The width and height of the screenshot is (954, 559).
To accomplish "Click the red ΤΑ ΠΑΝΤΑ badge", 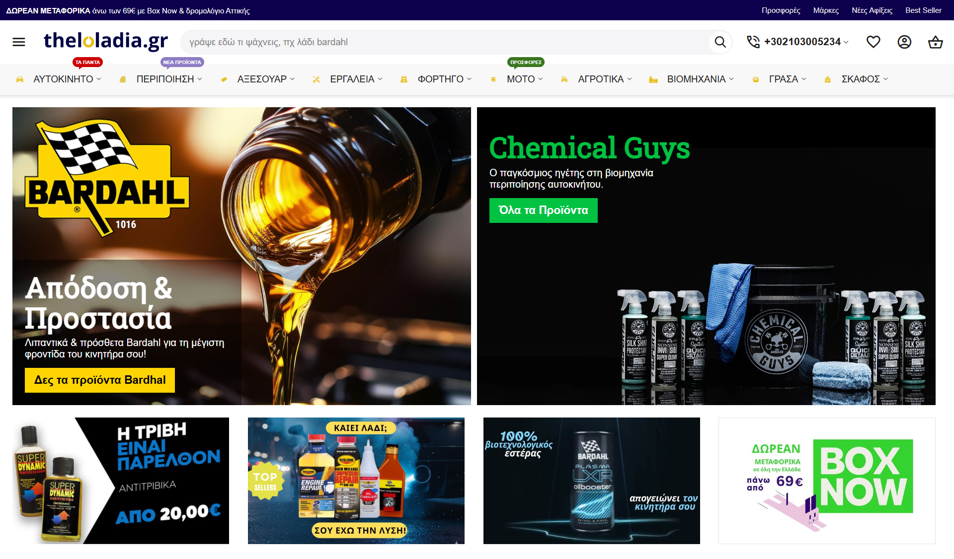I will point(88,63).
